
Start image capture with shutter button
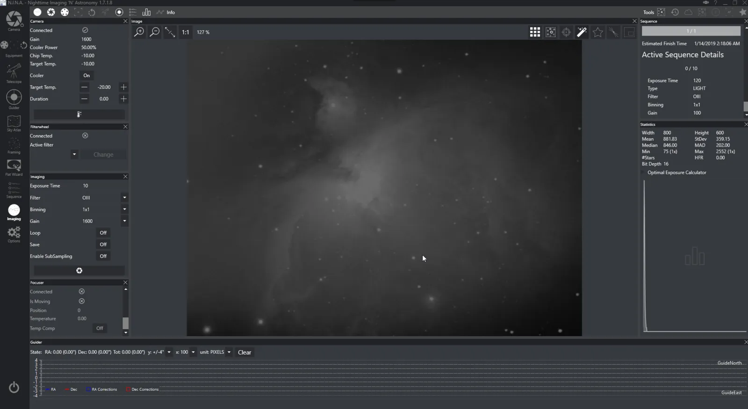(x=79, y=271)
